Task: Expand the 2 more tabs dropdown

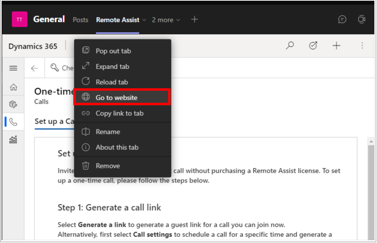Action: (x=166, y=20)
